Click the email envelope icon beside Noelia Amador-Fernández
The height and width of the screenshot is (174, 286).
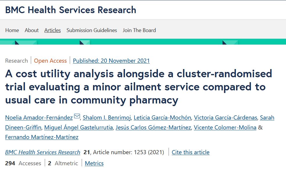click(x=77, y=117)
